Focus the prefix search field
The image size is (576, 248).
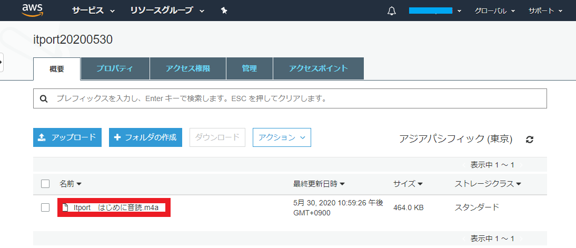(x=290, y=98)
